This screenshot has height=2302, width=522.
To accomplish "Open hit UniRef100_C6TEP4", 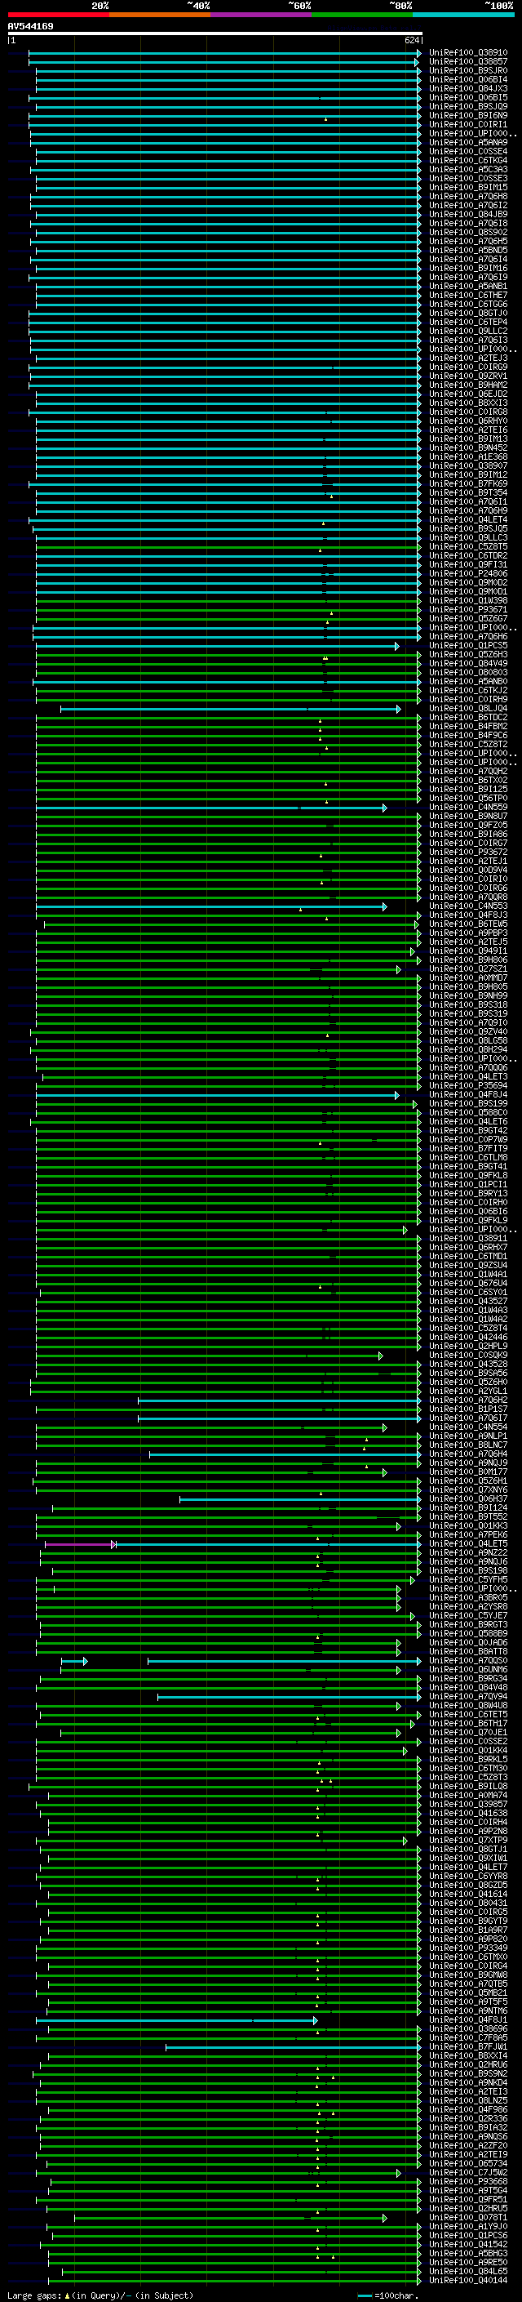I will pos(467,322).
